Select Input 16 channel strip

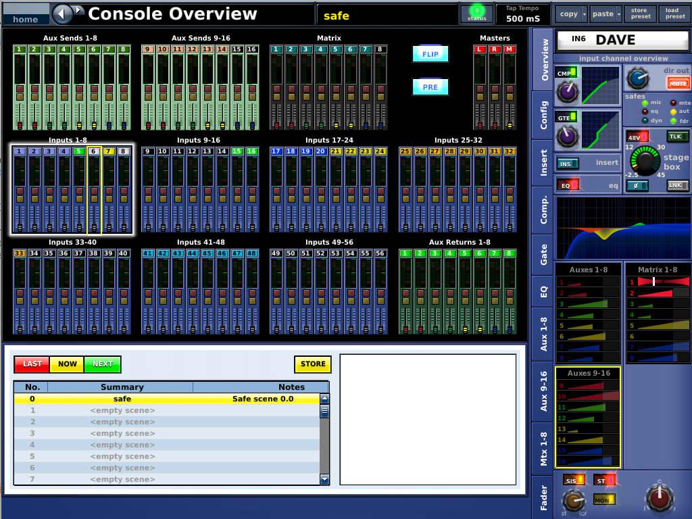point(252,189)
